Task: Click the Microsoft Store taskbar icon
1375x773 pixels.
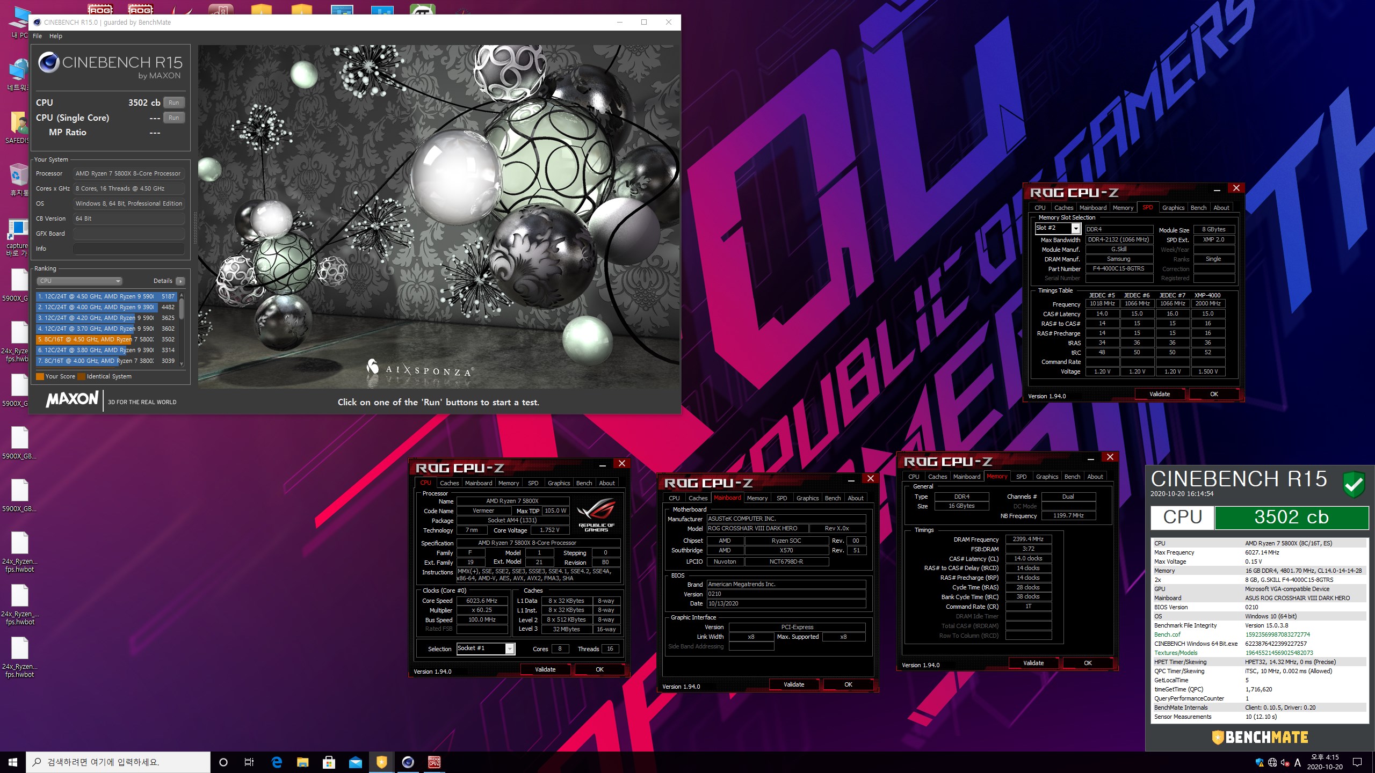Action: pyautogui.click(x=329, y=762)
